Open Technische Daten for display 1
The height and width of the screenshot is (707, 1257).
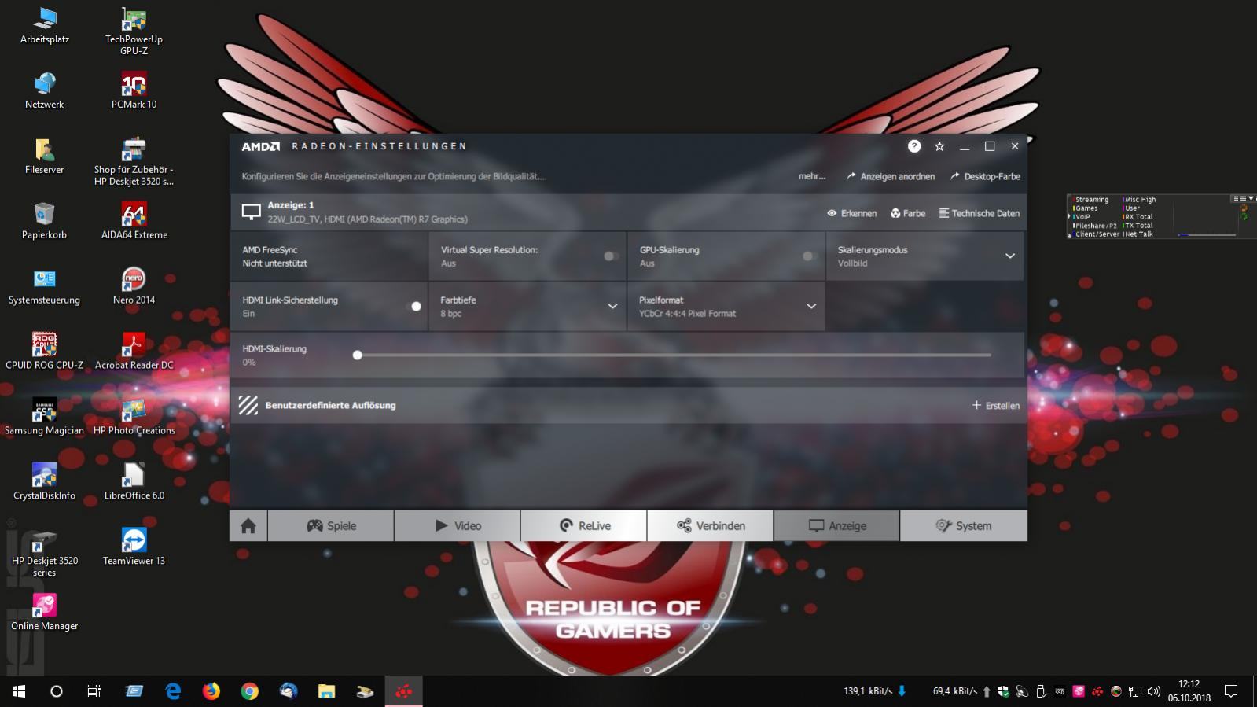[x=980, y=213]
